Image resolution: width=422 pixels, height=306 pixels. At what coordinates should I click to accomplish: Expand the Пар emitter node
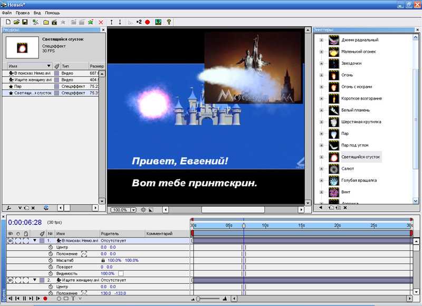(x=321, y=134)
